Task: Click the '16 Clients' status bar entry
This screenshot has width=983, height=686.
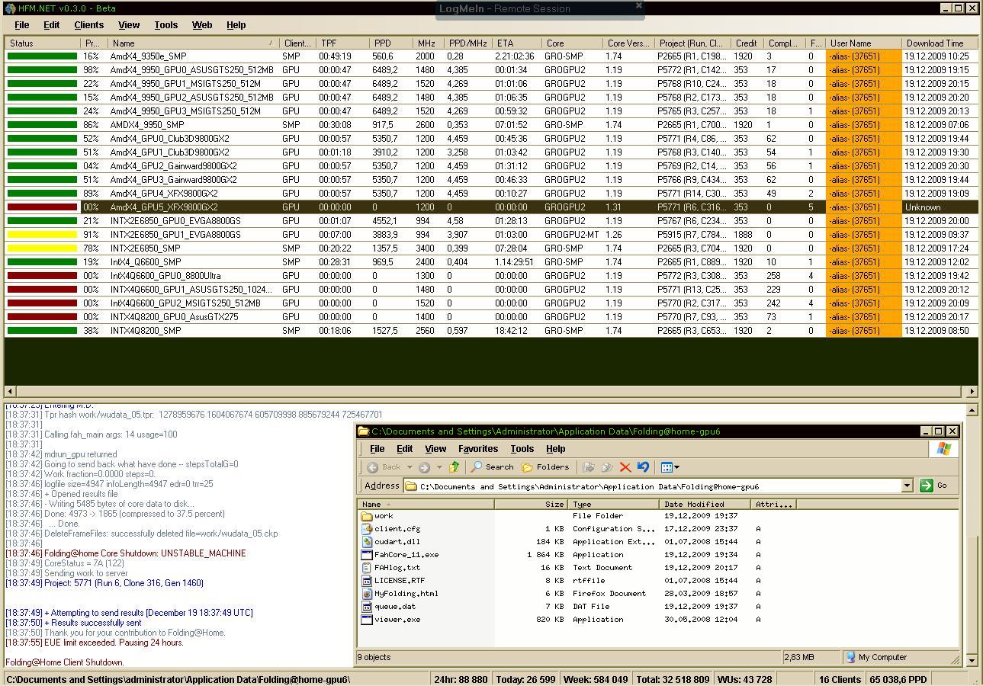Action: 840,679
